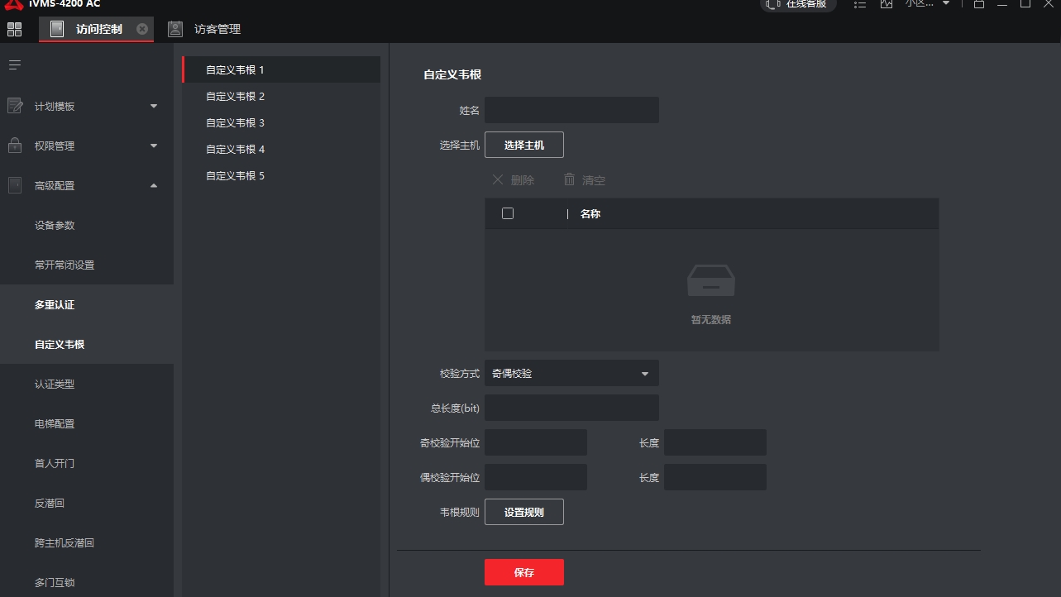Image resolution: width=1061 pixels, height=597 pixels.
Task: Expand the 权限管理 menu arrow
Action: point(154,146)
